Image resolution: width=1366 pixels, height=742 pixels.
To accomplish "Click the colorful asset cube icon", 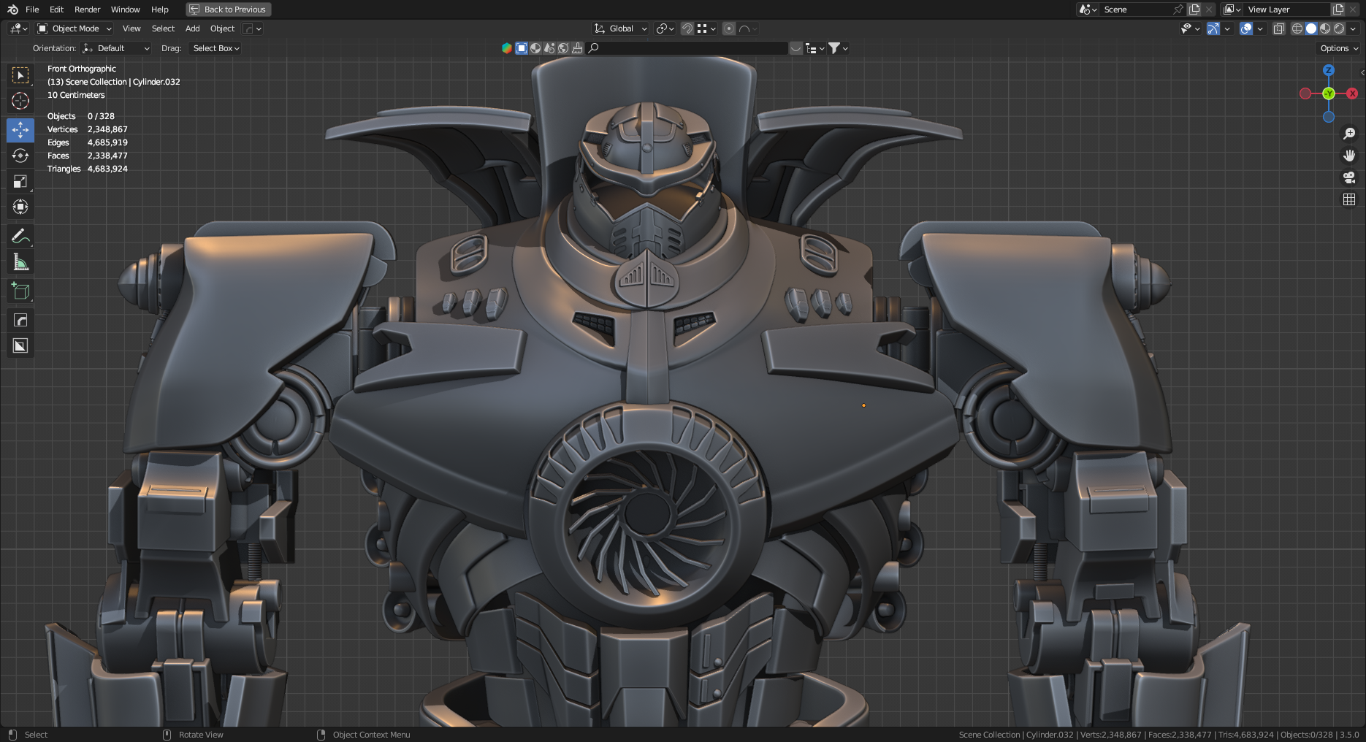I will tap(506, 48).
